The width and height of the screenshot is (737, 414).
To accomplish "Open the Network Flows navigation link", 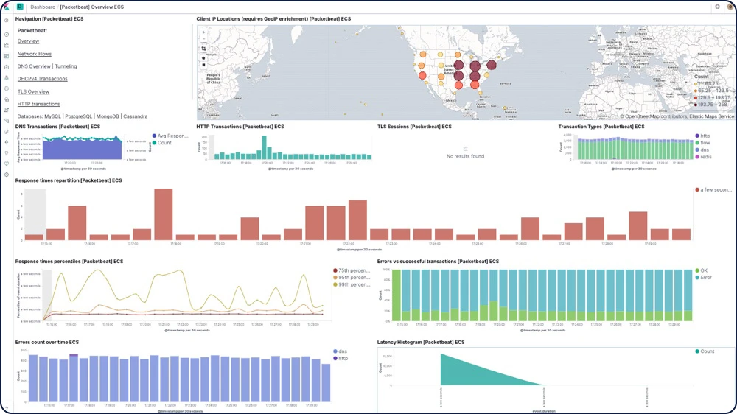I will tap(34, 54).
